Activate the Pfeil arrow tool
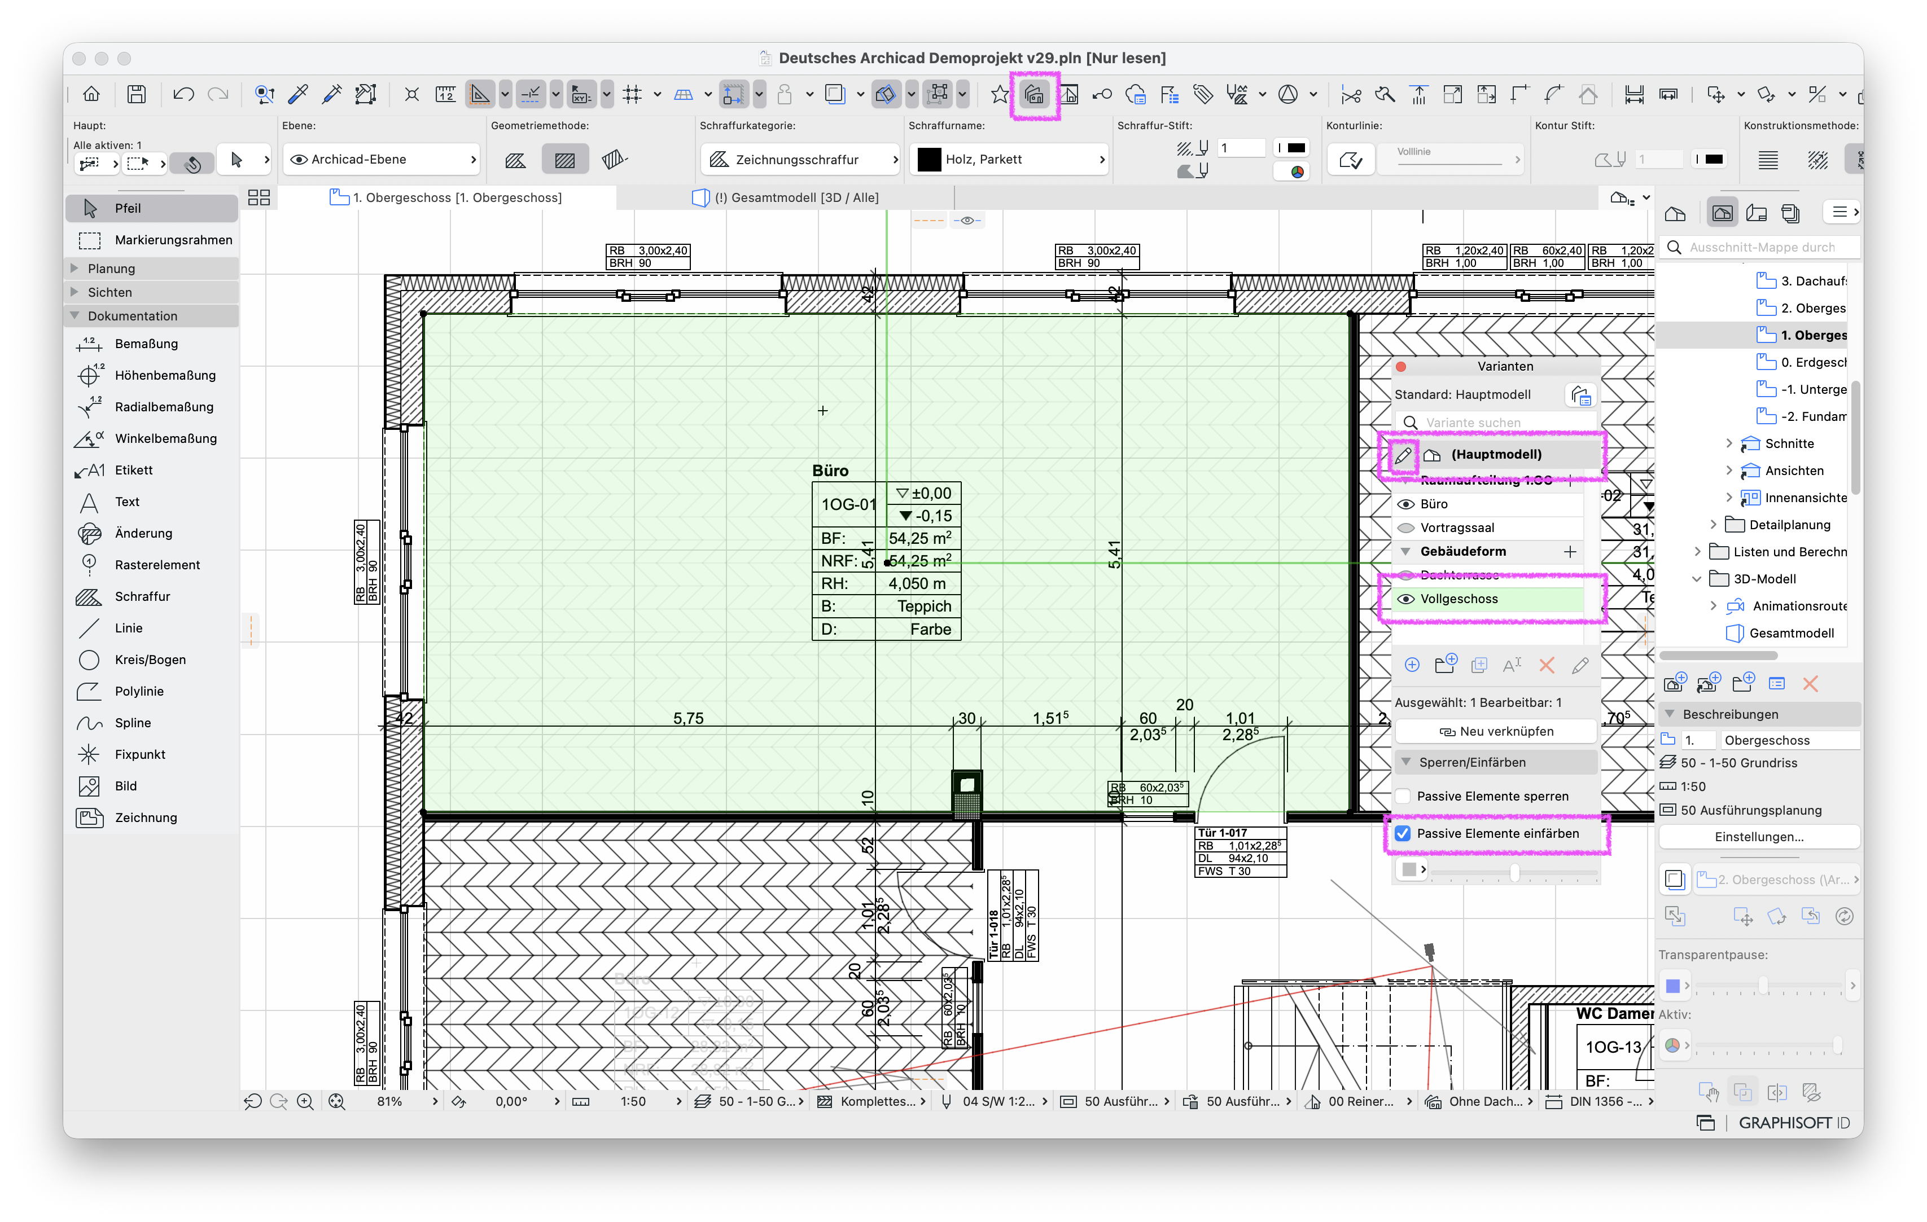Viewport: 1927px width, 1222px height. click(152, 208)
